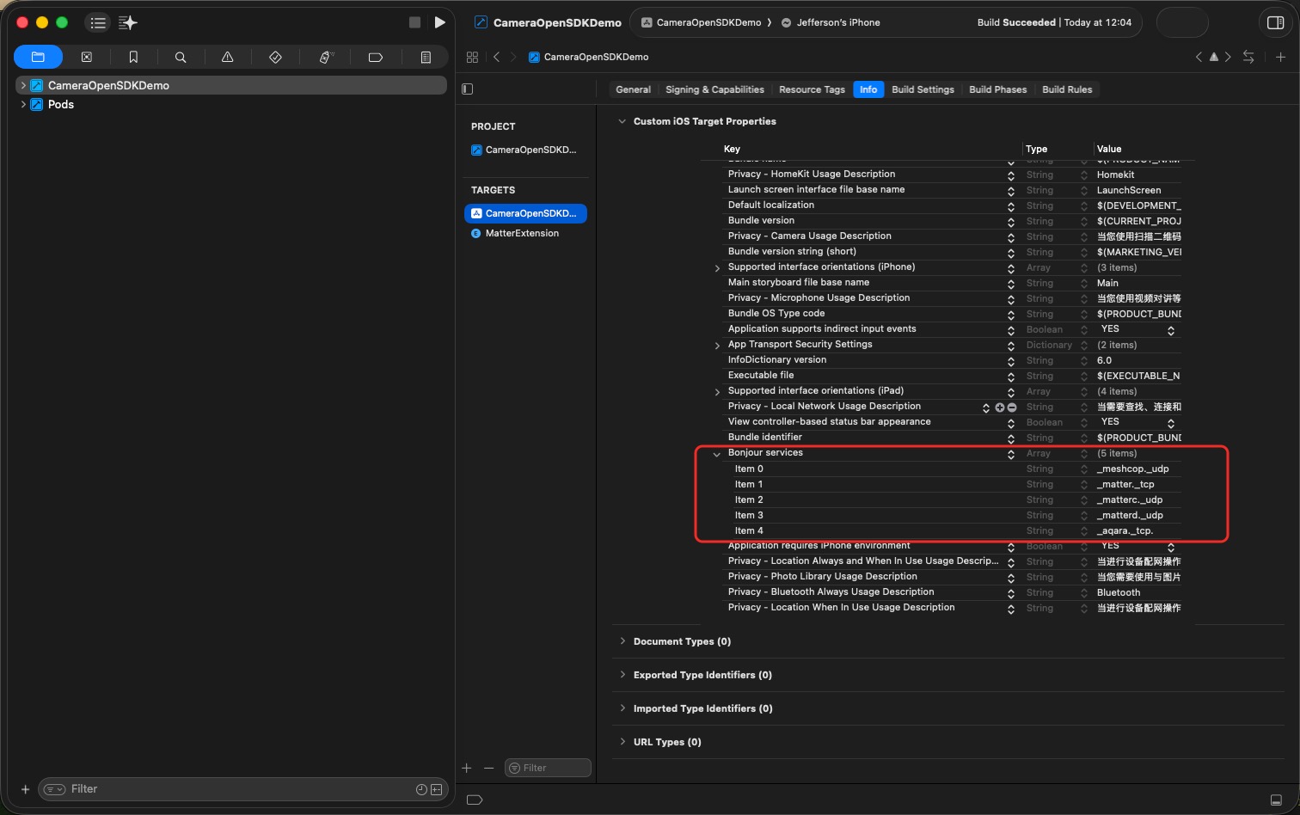Open the Issue navigator warning icon
The height and width of the screenshot is (815, 1300).
(x=228, y=57)
